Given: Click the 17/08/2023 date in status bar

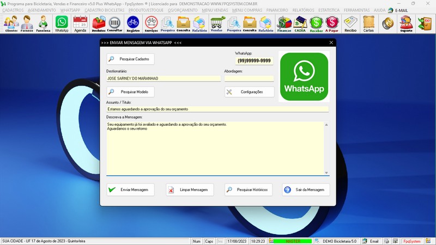Looking at the screenshot, I should [x=237, y=241].
